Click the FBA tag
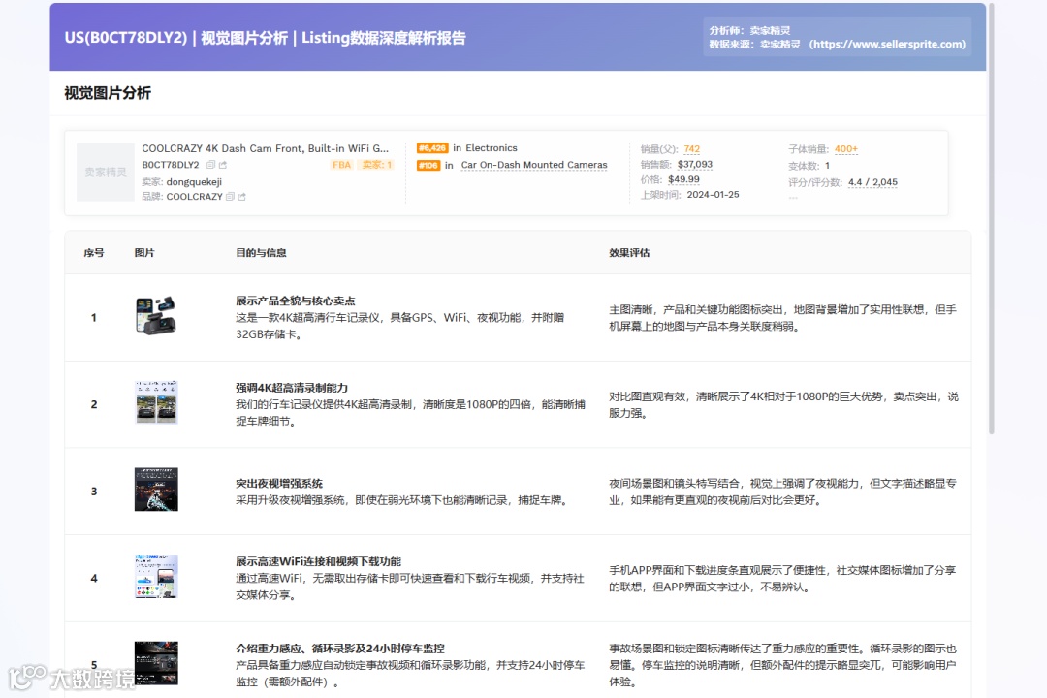Screen dimensions: 1047x698 pos(342,165)
